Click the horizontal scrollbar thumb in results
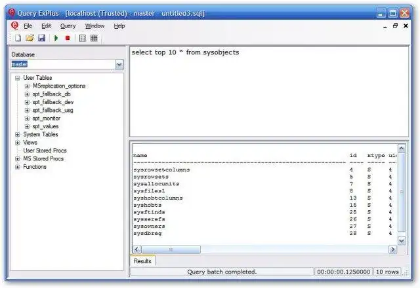The height and width of the screenshot is (288, 420). (x=171, y=249)
